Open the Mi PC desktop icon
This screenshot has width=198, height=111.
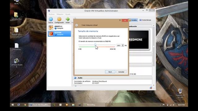(16, 2)
